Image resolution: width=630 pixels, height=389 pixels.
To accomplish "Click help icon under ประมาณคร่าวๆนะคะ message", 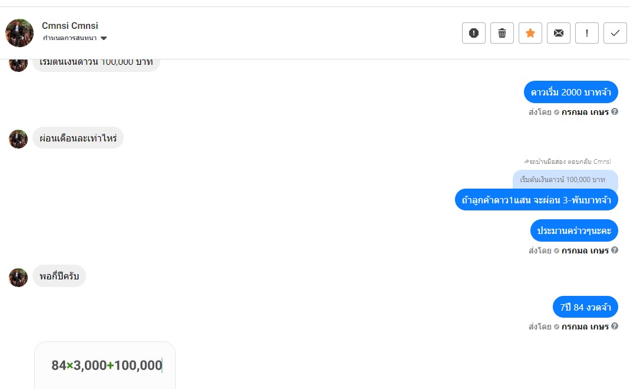I will pos(615,250).
